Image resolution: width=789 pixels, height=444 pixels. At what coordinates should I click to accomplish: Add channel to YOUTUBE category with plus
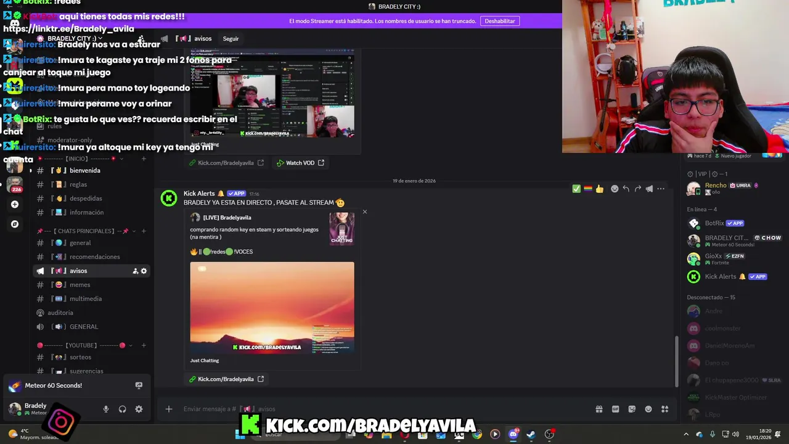point(144,345)
